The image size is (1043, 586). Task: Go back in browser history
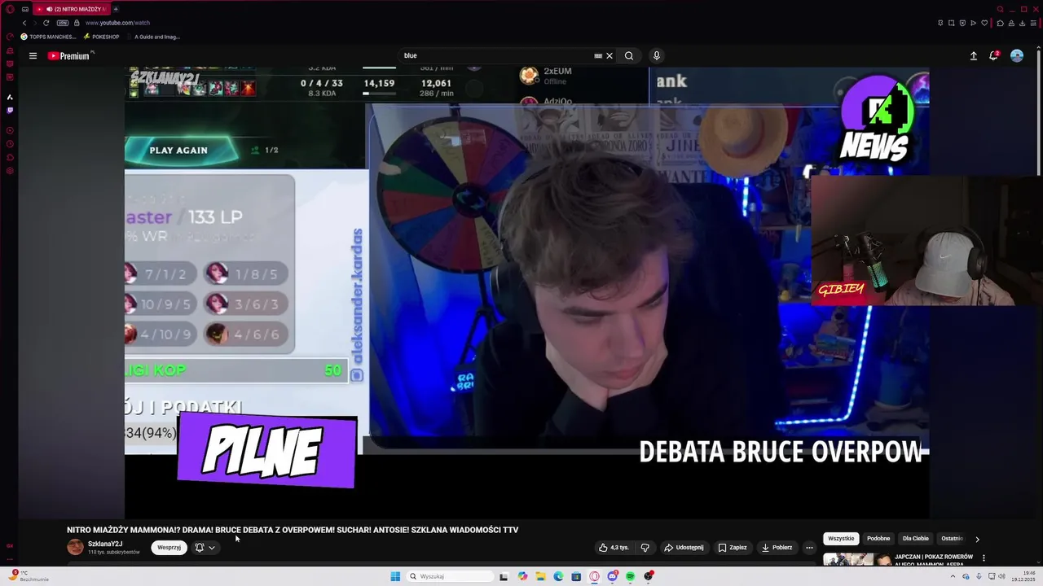click(x=24, y=23)
